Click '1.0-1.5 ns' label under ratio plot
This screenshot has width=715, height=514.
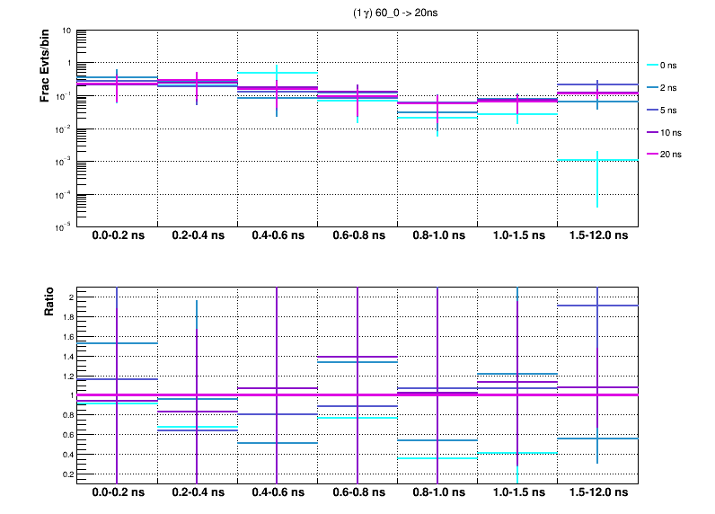517,493
